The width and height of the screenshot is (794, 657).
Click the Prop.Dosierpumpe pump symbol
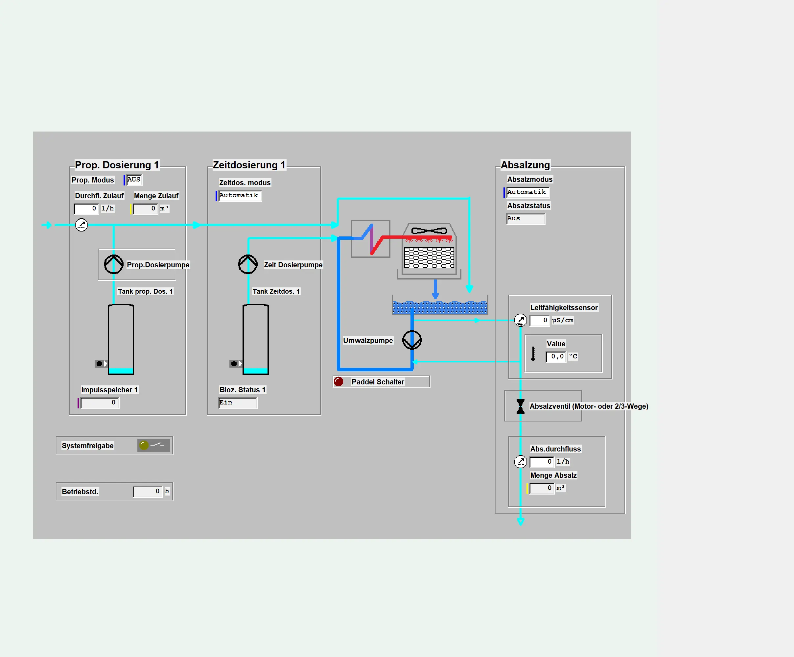[113, 264]
